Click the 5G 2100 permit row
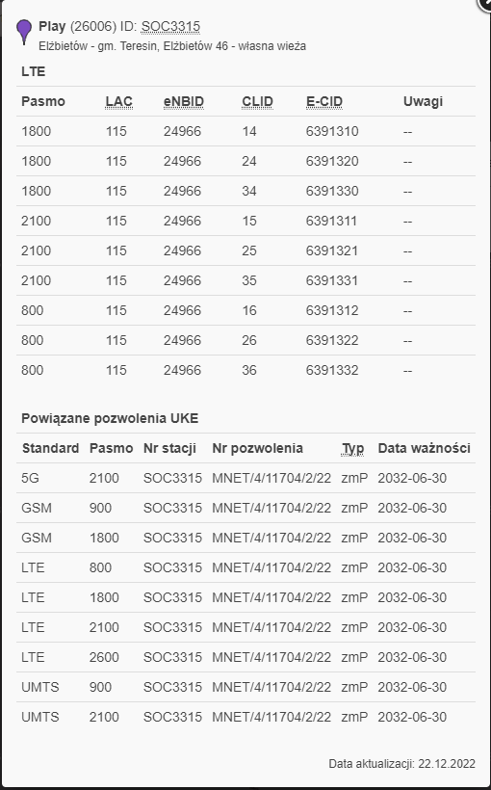Viewport: 491px width, 790px height. coord(245,478)
